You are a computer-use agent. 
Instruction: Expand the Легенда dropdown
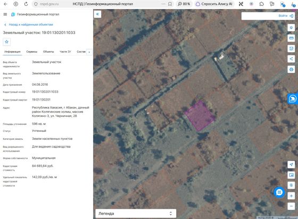coord(136,214)
